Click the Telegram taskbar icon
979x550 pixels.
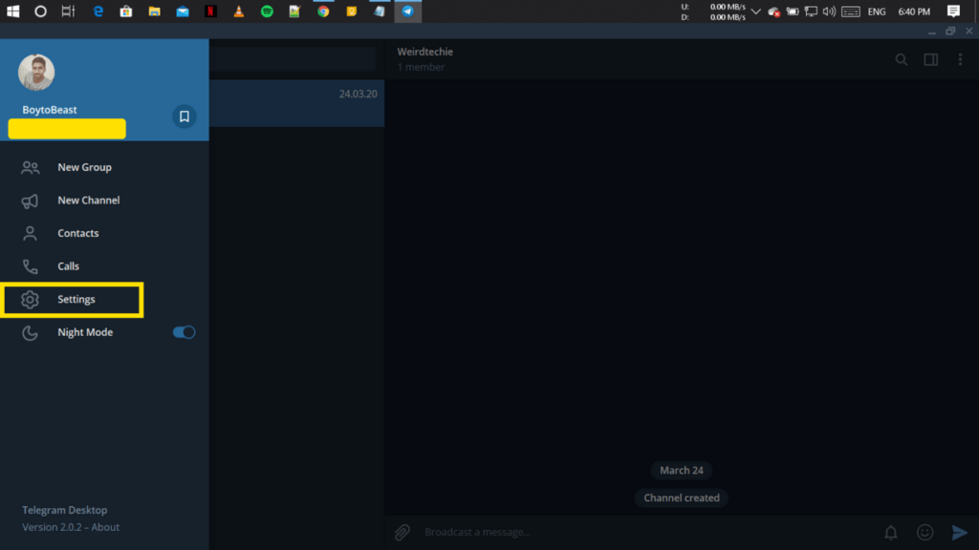(x=407, y=11)
